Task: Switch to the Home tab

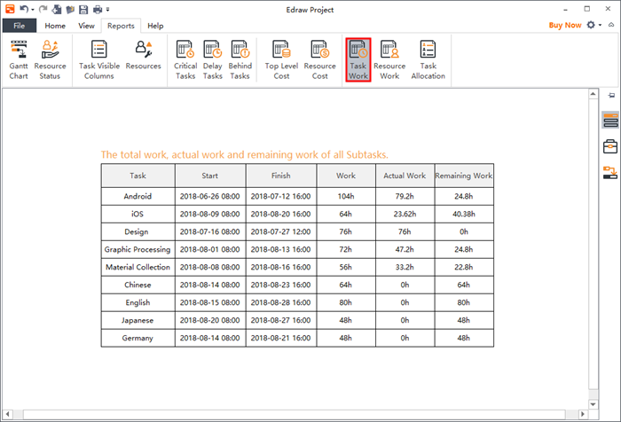Action: (x=55, y=26)
